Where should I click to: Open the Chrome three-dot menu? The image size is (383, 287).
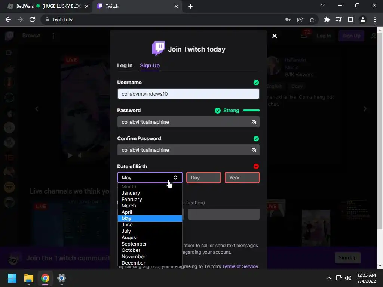pos(375,19)
